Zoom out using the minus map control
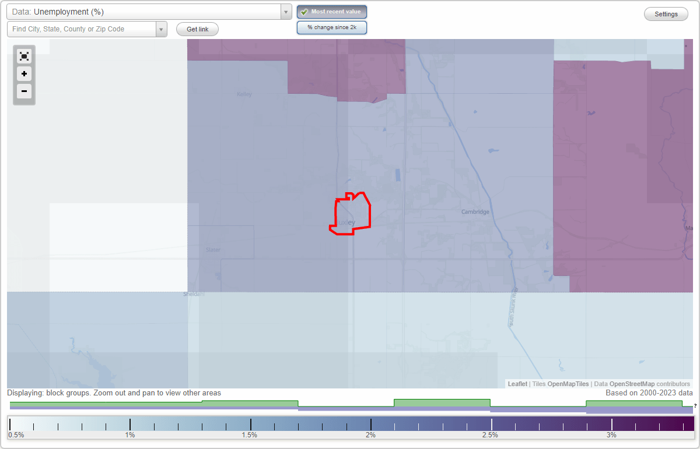Viewport: 700px width, 449px height. click(x=24, y=91)
